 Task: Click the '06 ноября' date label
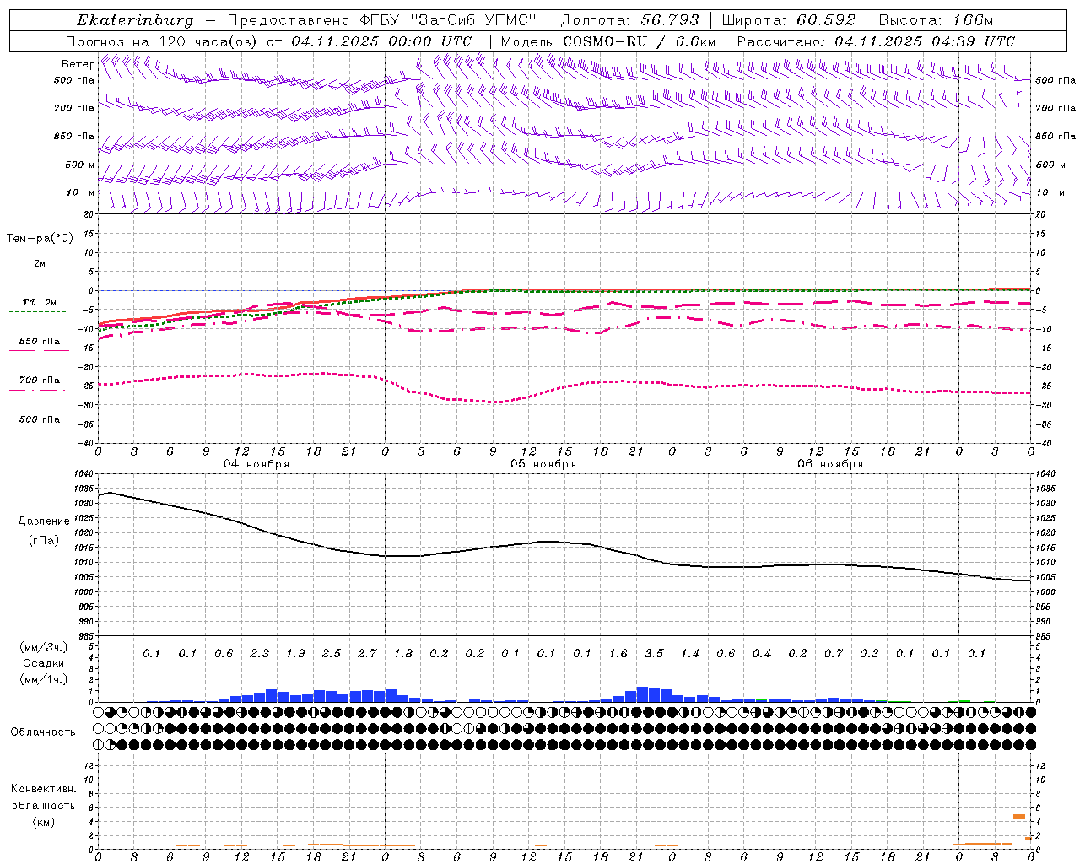point(830,464)
